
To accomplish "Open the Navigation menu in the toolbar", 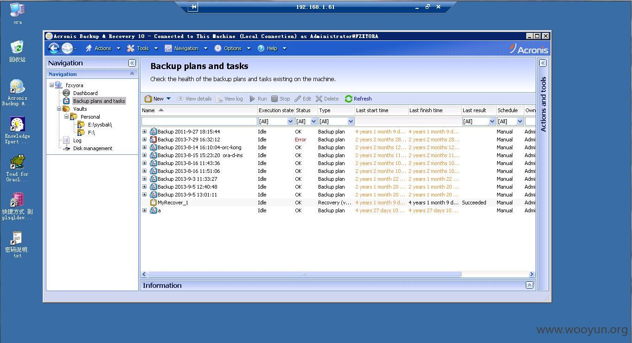I will [185, 48].
